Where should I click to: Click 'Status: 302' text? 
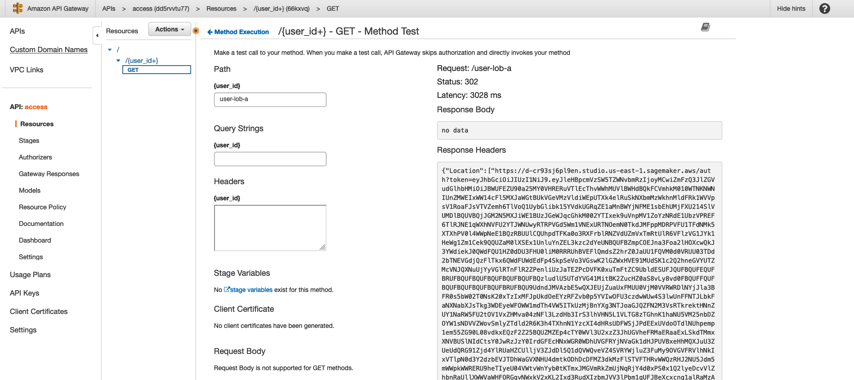(x=457, y=82)
